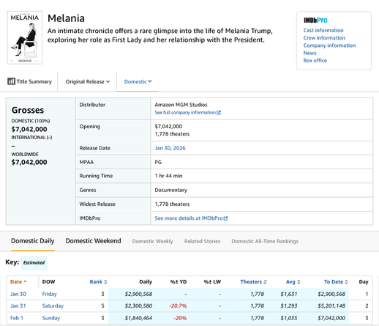Click the external link icon beside See more details at IMDbPro
Image resolution: width=379 pixels, height=326 pixels.
226,218
